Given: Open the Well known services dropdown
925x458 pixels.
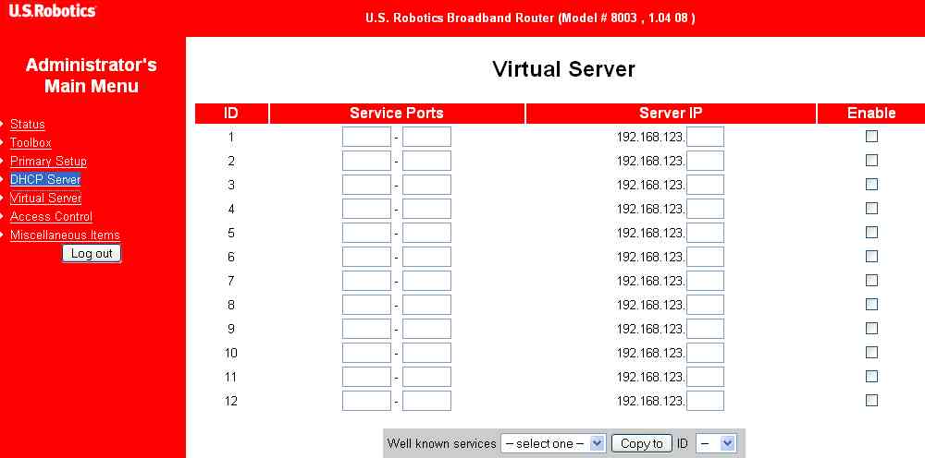Looking at the screenshot, I should (553, 444).
